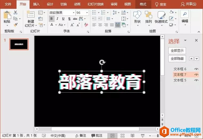Open the 动画 ribbon tab

point(77,4)
